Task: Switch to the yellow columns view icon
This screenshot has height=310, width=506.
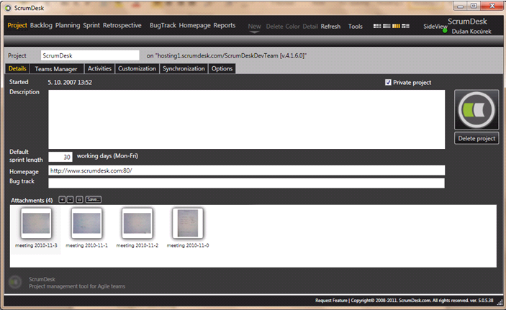Action: 396,26
